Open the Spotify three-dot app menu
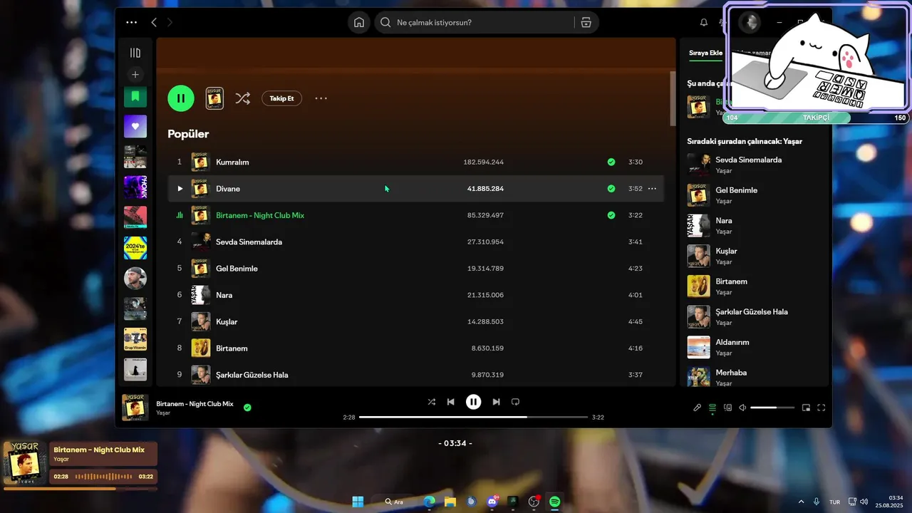Viewport: 912px width, 513px height. click(131, 22)
